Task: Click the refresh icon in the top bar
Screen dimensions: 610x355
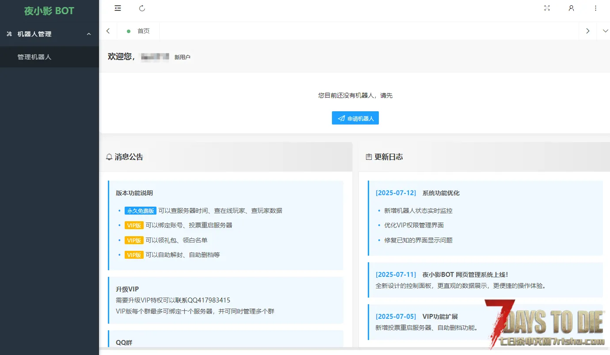Action: [x=142, y=8]
